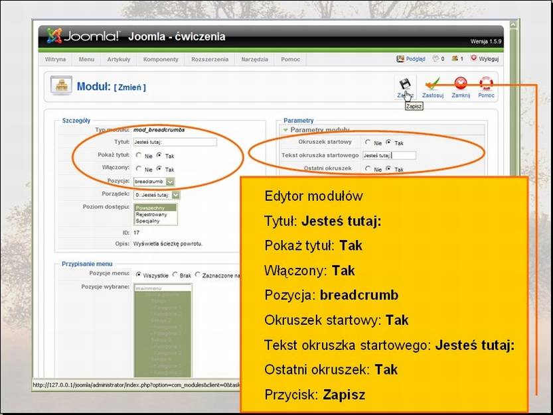Screen dimensions: 553x415
Task: Click the Zamknij red close icon
Action: (x=461, y=84)
